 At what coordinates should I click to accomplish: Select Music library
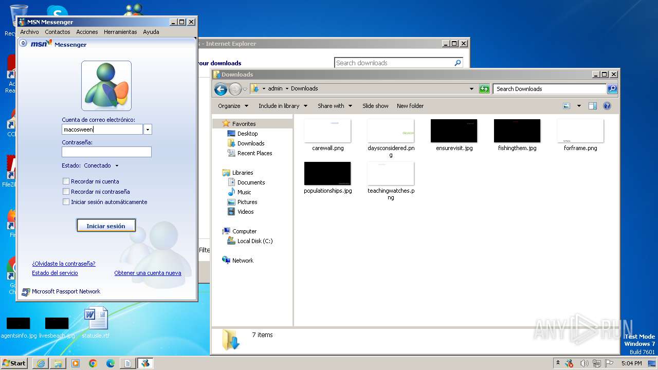(x=239, y=192)
